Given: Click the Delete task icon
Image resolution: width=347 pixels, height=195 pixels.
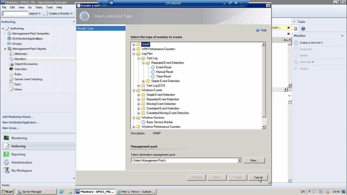Looking at the screenshot, I should [296, 69].
